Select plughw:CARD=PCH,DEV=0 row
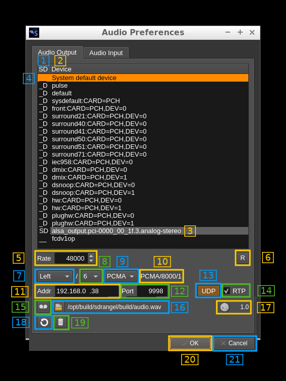This screenshot has width=286, height=381. point(143,216)
